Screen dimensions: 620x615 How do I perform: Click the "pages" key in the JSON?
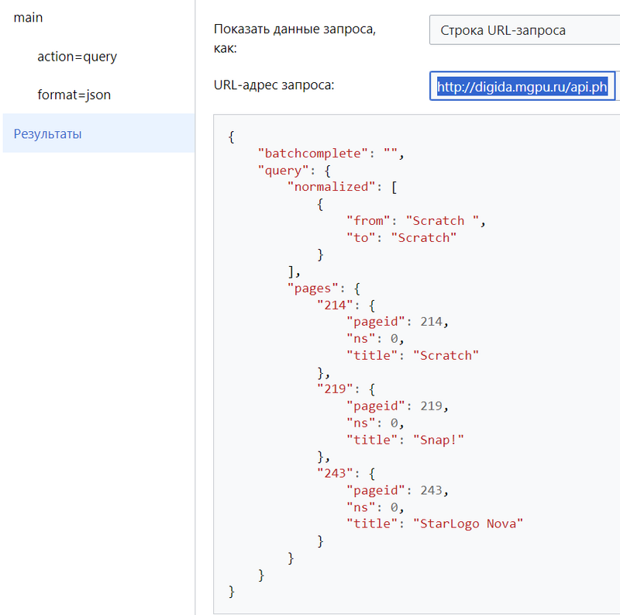click(313, 288)
